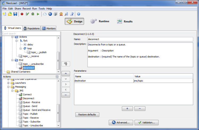Select the Design section button
Image resolution: width=199 pixels, height=130 pixels.
point(75,21)
